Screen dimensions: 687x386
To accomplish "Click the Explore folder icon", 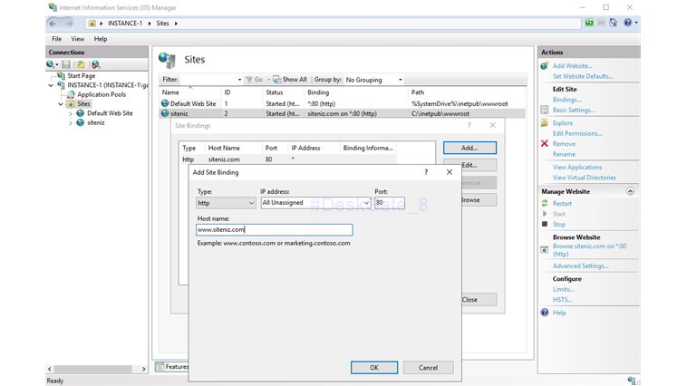I will [x=544, y=122].
